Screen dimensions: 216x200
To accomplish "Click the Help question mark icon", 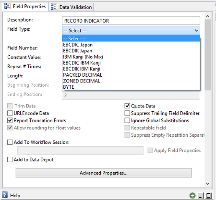I will [x=5, y=195].
